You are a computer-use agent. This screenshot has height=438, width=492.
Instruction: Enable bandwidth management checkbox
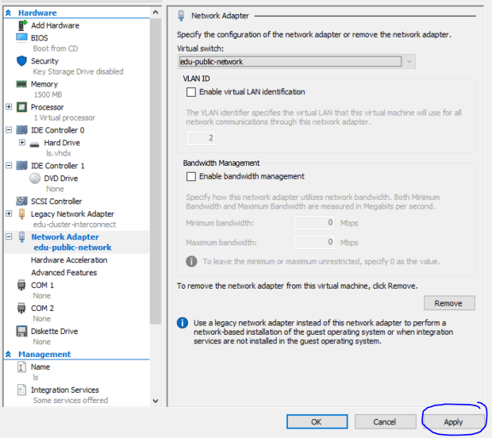(191, 176)
